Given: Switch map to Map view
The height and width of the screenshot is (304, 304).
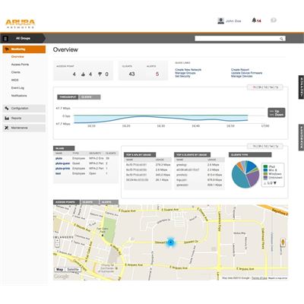Looking at the screenshot, I should pos(60,269).
